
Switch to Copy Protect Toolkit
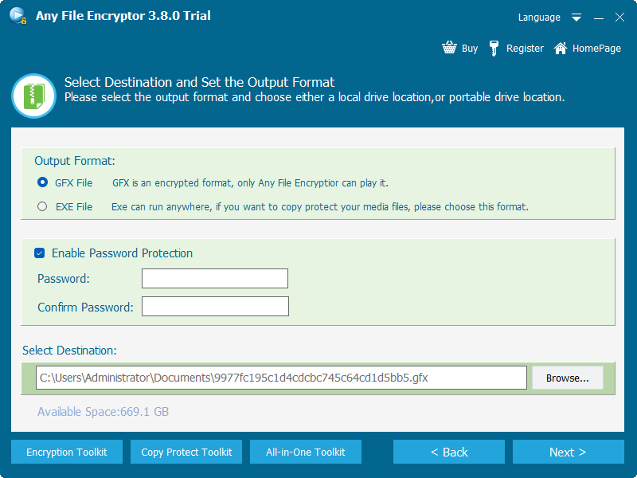click(x=186, y=452)
